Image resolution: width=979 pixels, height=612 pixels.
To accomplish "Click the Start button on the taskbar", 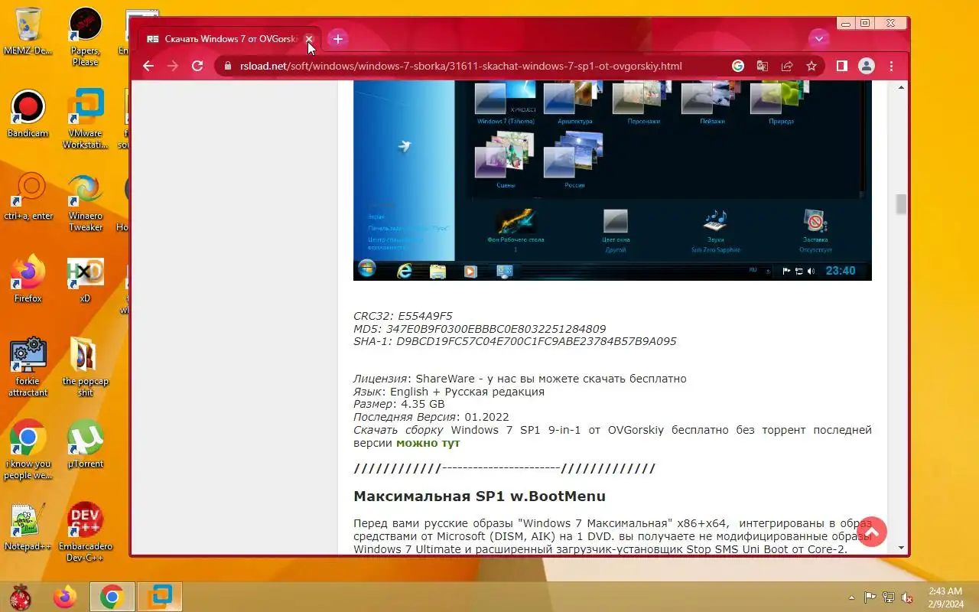I will (21, 597).
